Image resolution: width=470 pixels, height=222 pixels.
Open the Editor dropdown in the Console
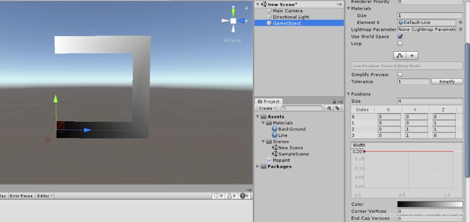(x=45, y=196)
